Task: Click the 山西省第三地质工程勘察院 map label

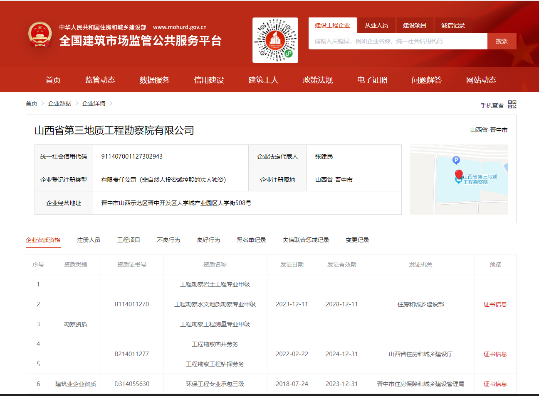Action: [480, 179]
